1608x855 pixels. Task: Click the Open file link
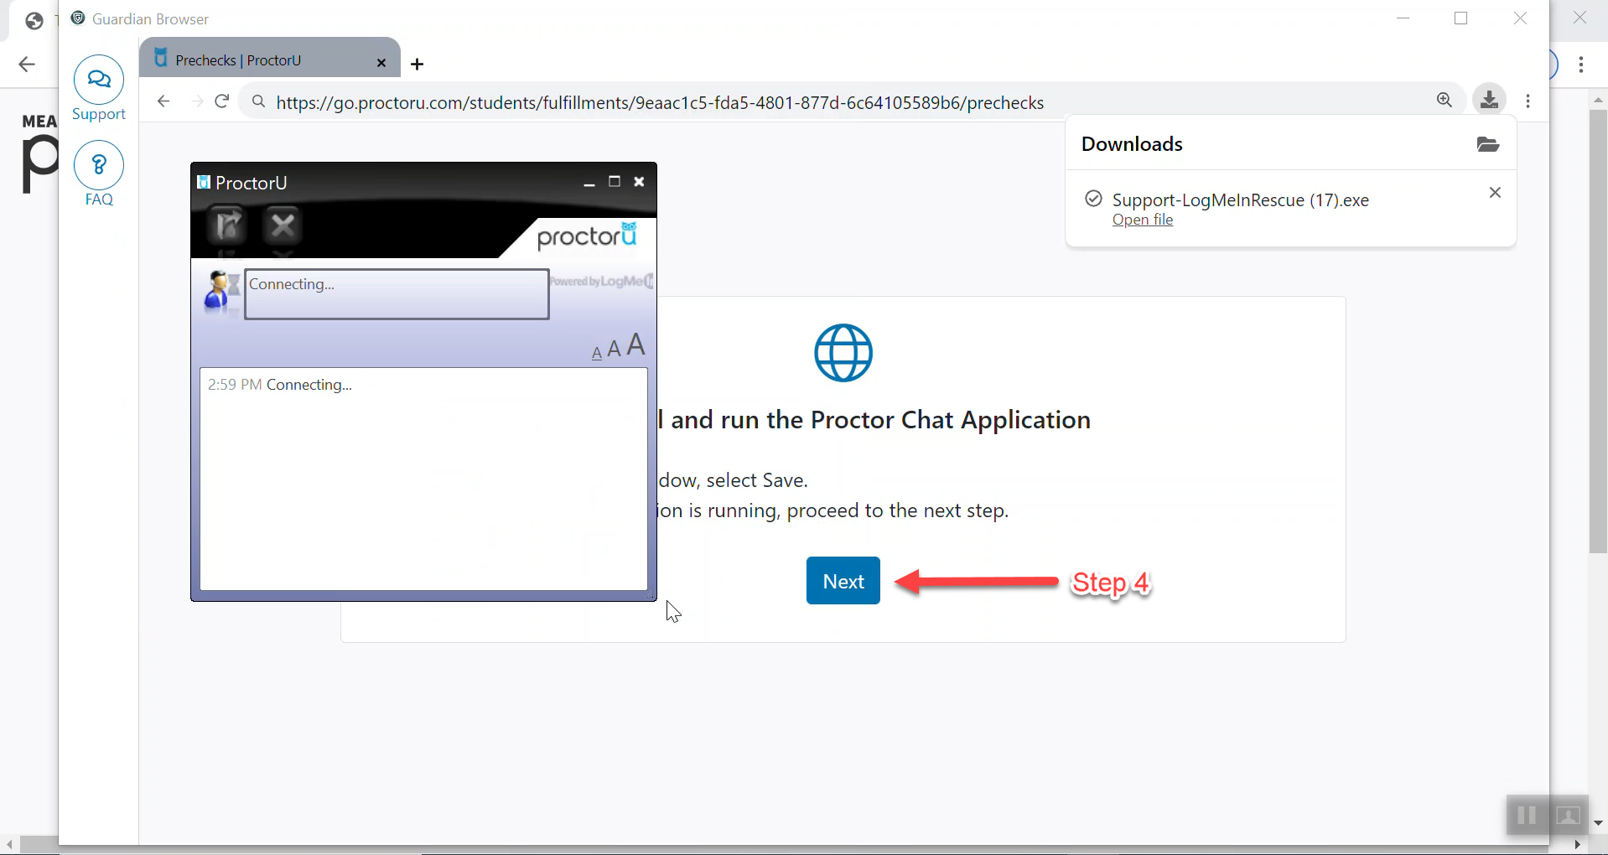pos(1142,220)
